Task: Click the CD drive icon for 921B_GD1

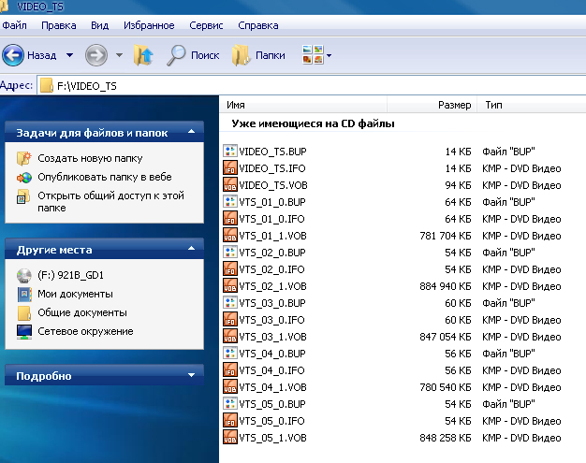Action: (x=24, y=276)
